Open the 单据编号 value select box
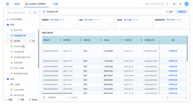The height and width of the screenshot is (106, 193). click(x=58, y=24)
